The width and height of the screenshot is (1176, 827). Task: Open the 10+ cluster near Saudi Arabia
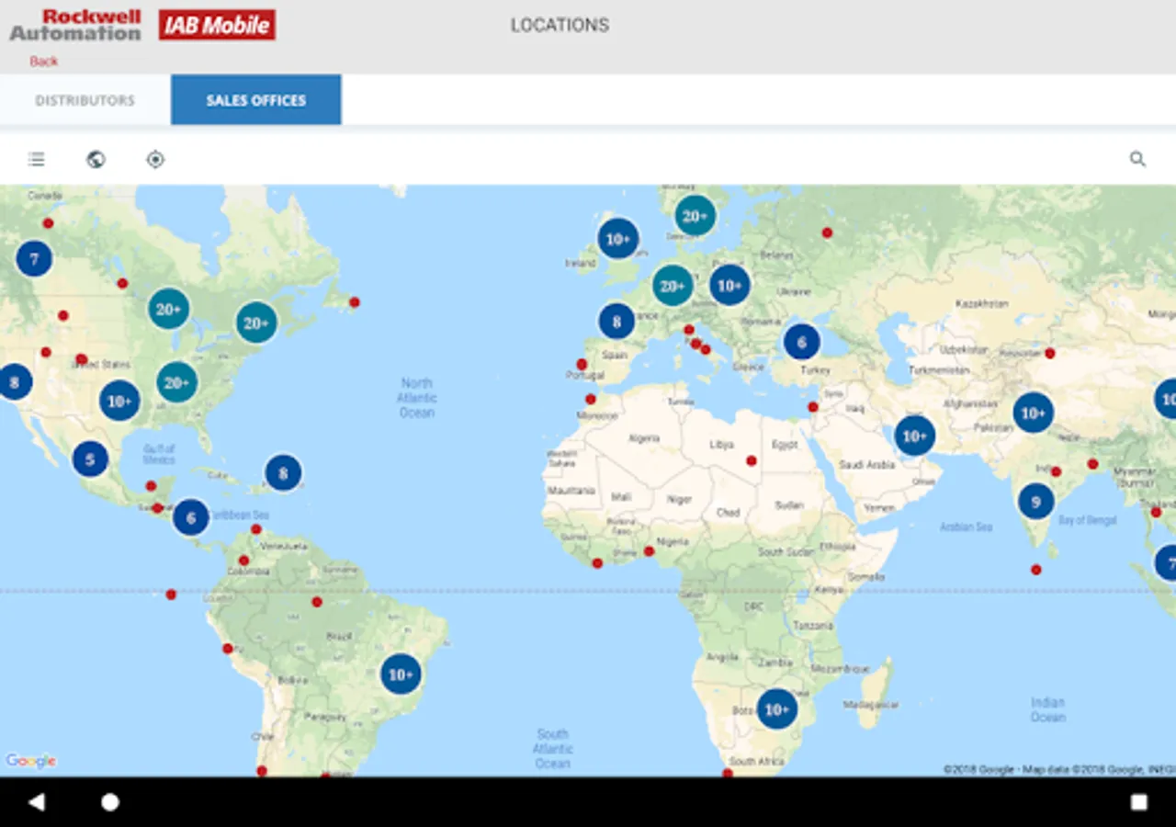click(x=915, y=436)
